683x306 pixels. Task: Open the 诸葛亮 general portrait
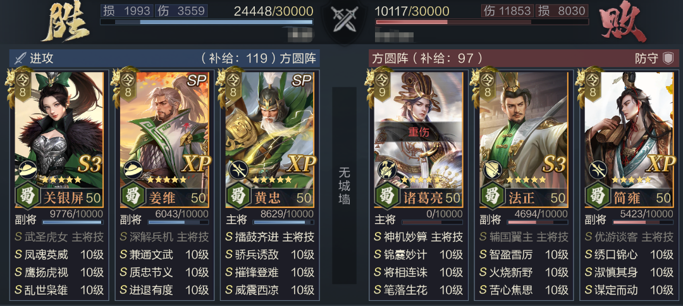coord(419,130)
